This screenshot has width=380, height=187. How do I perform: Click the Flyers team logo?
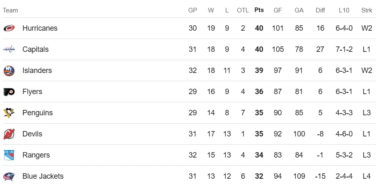coord(9,92)
